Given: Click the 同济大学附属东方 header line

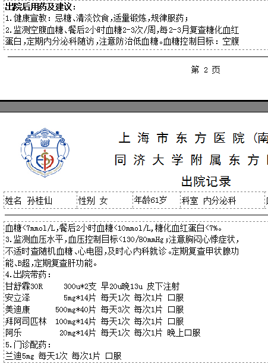Looking at the screenshot, I should [x=191, y=160].
